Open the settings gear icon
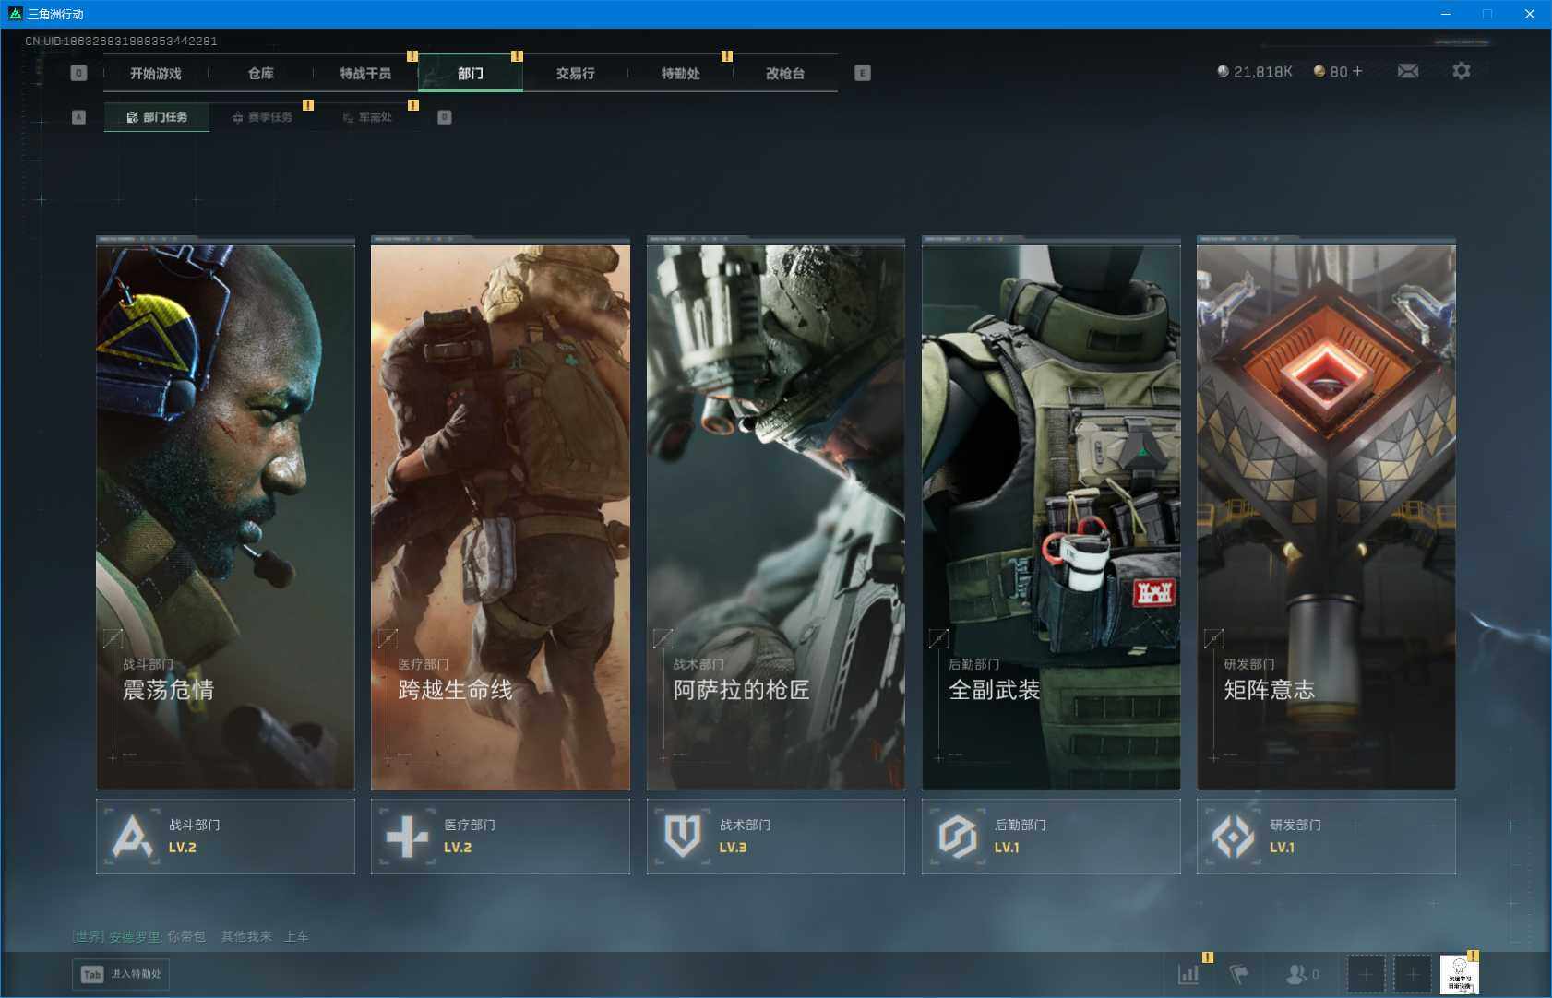 pyautogui.click(x=1461, y=71)
